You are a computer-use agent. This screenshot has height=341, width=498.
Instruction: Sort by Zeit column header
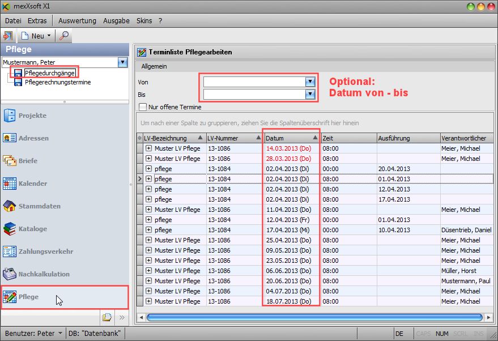click(349, 138)
